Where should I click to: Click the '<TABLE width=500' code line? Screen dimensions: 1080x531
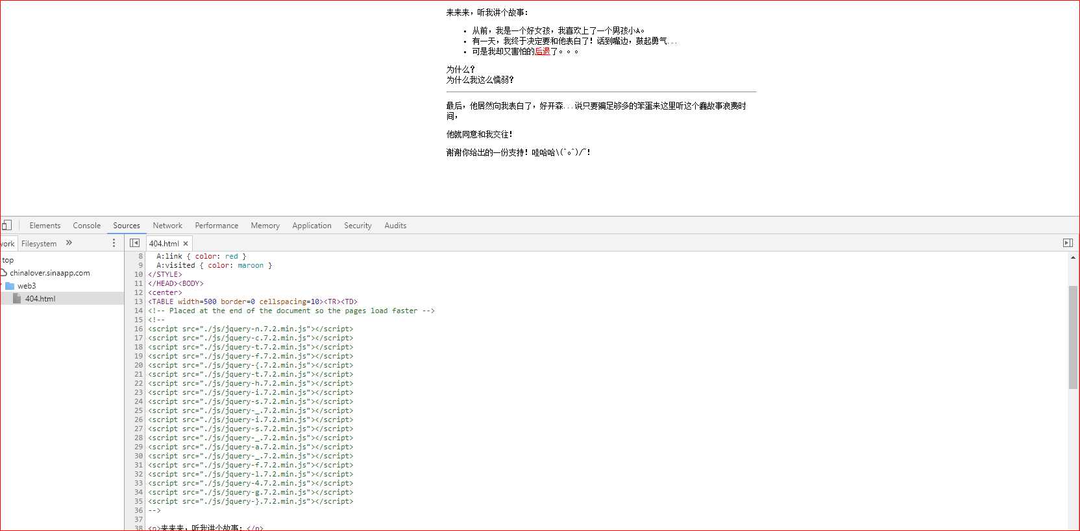pyautogui.click(x=252, y=301)
